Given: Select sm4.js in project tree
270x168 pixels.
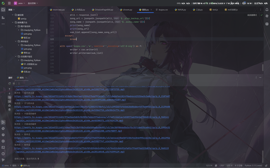Looking at the screenshot, I should (x=22, y=19).
